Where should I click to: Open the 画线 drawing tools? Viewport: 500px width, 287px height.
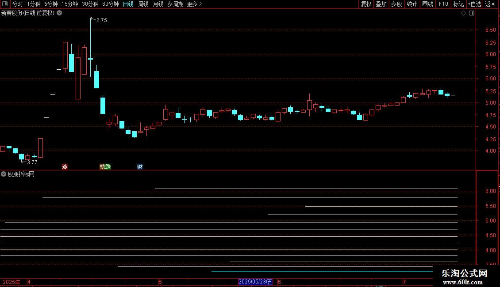[427, 4]
